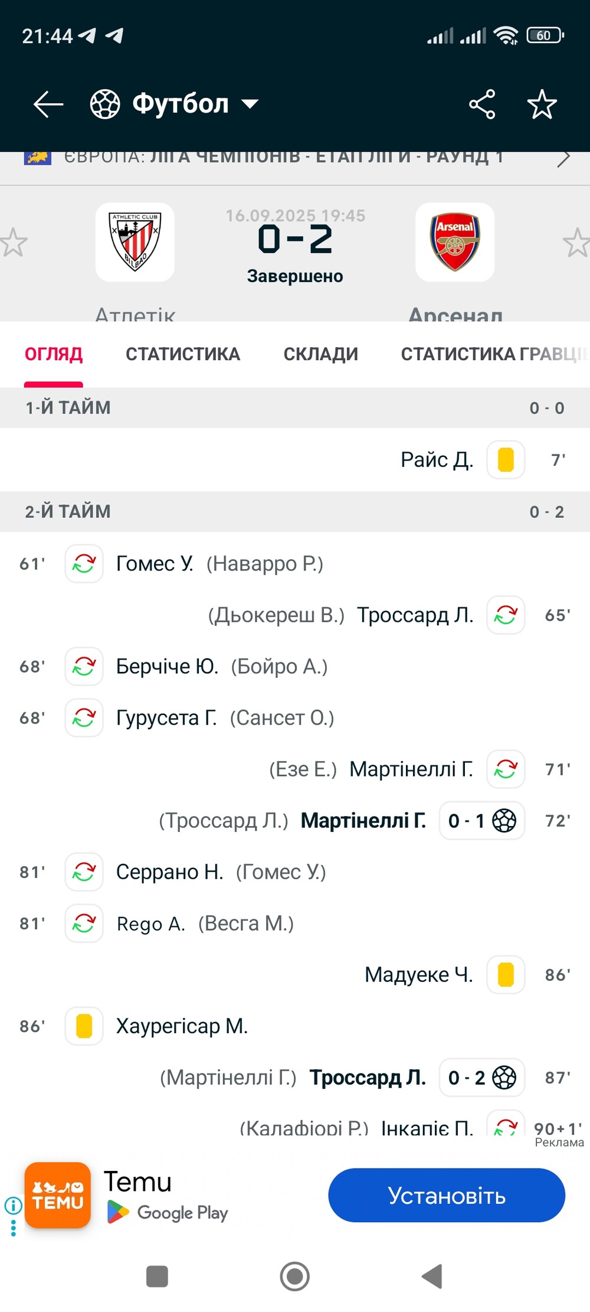Image resolution: width=590 pixels, height=1312 pixels.
Task: Switch to the СКЛАДИ tab
Action: 321,354
